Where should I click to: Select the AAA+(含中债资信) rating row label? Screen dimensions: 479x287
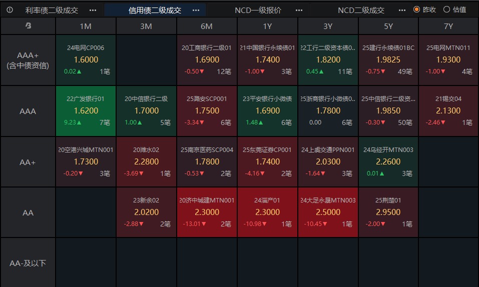pyautogui.click(x=28, y=60)
